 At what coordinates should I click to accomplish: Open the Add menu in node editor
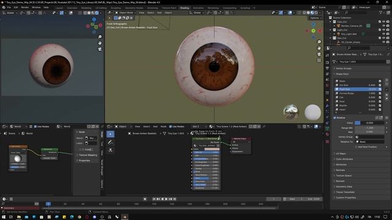155,127
